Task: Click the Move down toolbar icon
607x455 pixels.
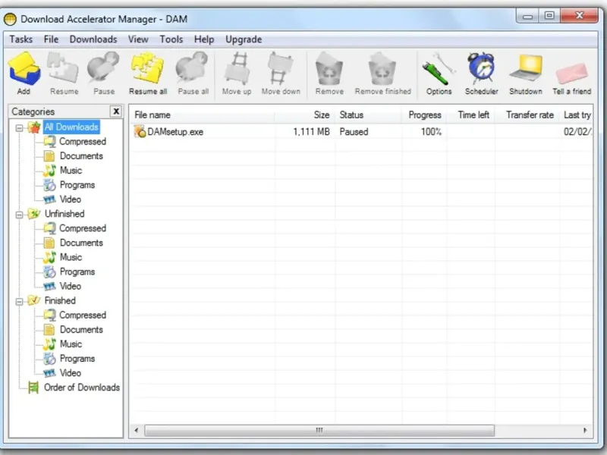Action: click(x=280, y=69)
